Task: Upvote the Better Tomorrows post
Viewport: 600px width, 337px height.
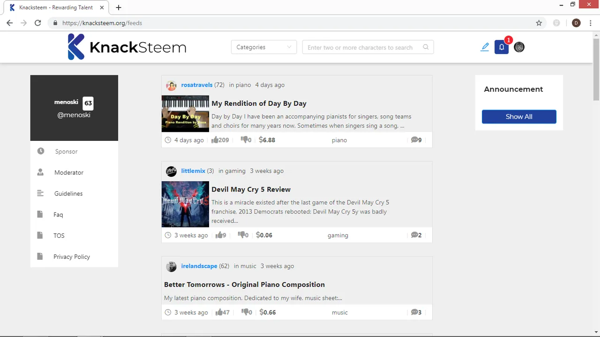Action: [218, 312]
